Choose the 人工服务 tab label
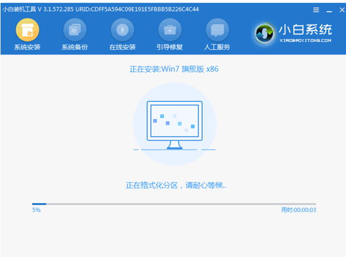This screenshot has height=257, width=346. click(x=217, y=47)
